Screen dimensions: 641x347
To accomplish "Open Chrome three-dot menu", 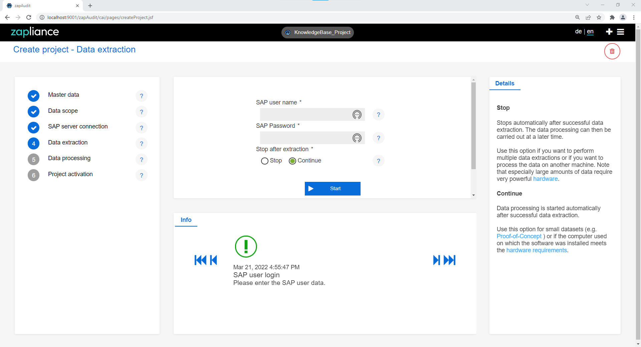I will (634, 17).
